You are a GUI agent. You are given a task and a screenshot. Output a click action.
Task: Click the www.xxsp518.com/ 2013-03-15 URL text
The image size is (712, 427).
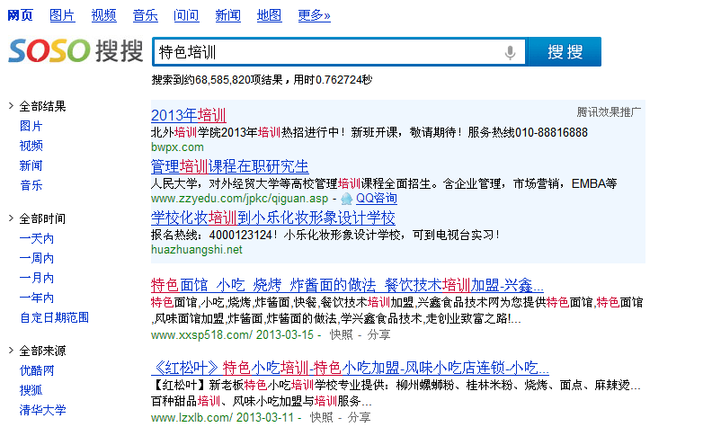tap(232, 334)
